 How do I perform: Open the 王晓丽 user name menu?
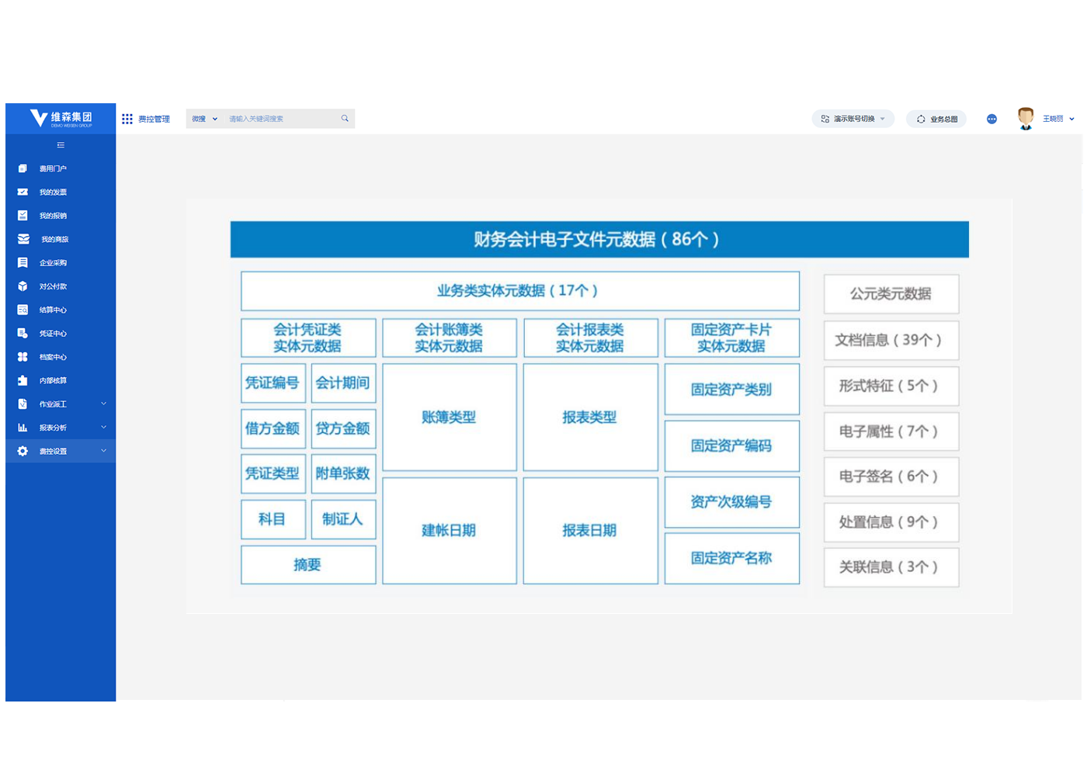tap(1054, 119)
